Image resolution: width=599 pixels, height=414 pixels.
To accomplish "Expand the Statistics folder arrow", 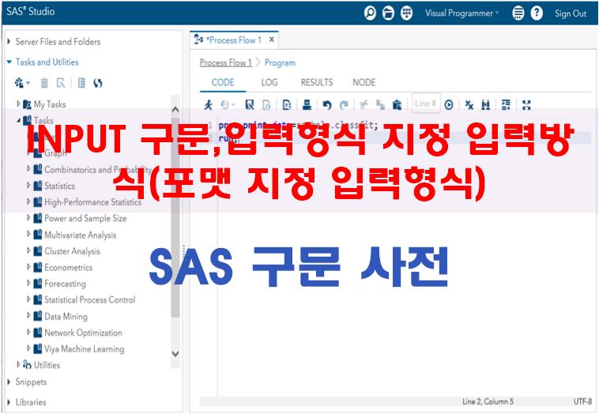I will (28, 185).
